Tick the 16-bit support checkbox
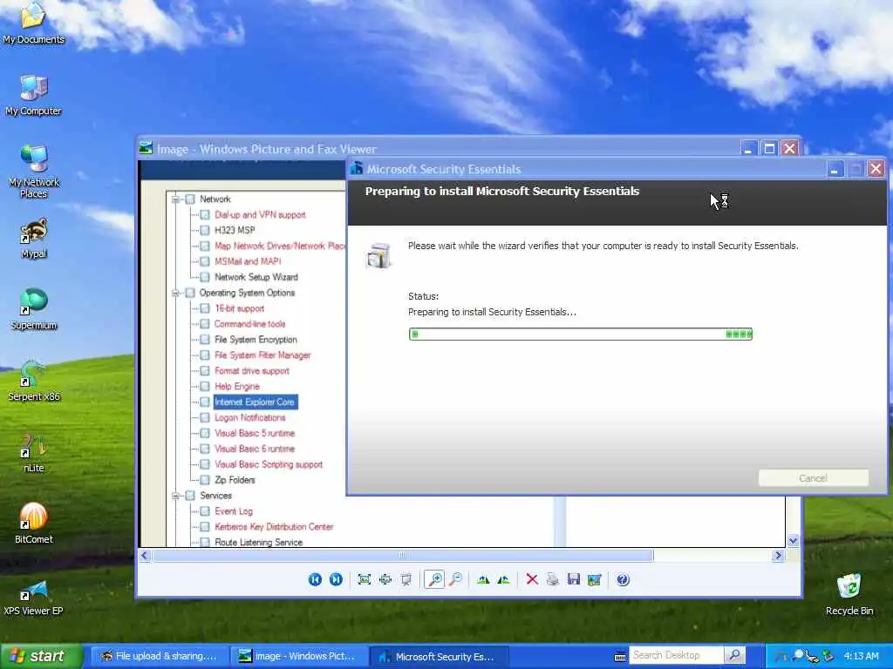This screenshot has height=669, width=893. tap(205, 308)
